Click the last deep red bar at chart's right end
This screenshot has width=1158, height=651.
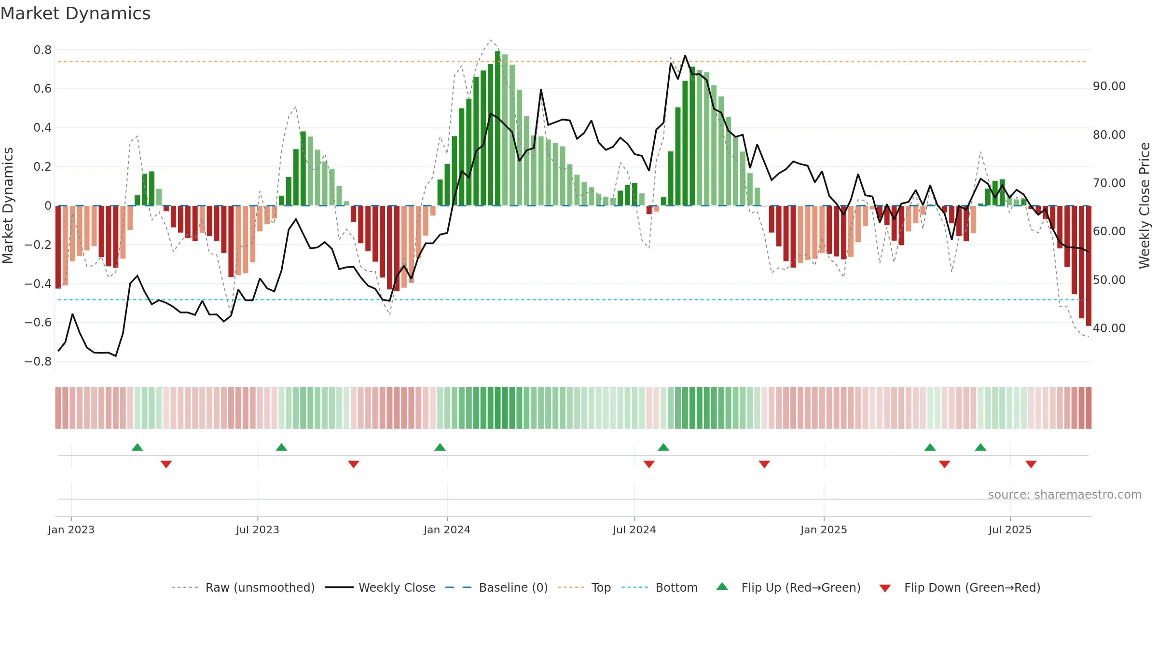pos(1089,266)
